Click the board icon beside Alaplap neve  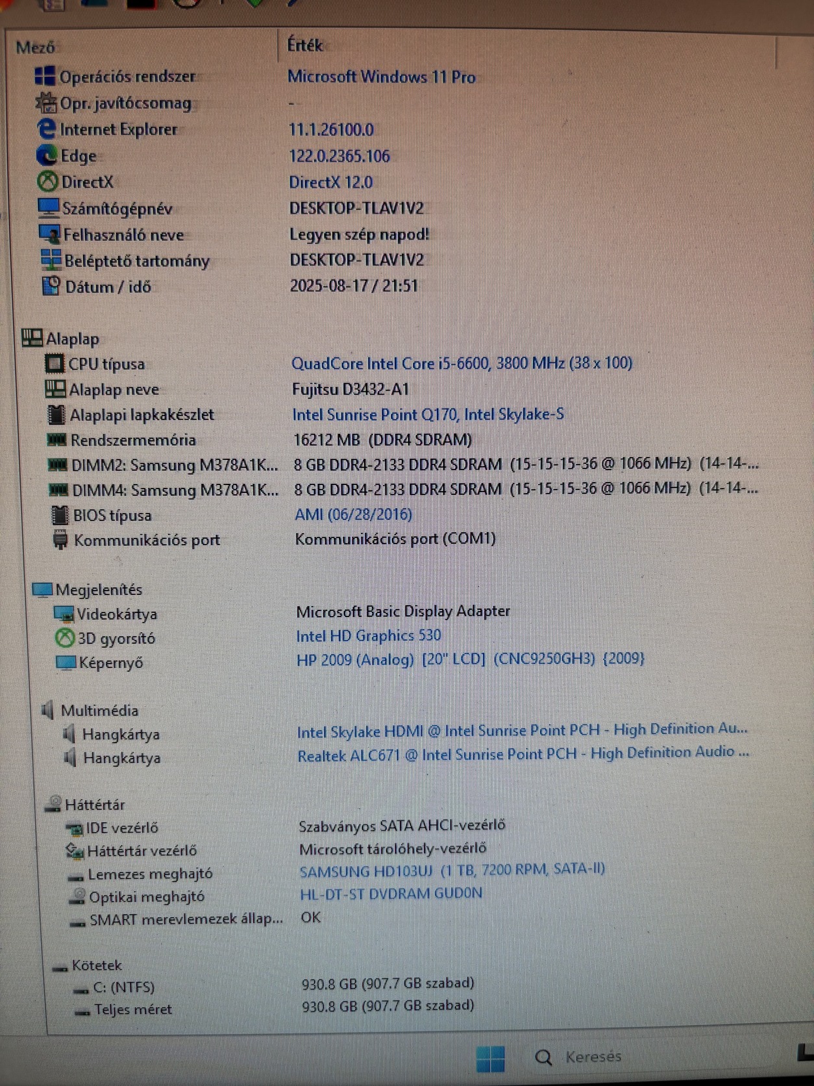(55, 388)
